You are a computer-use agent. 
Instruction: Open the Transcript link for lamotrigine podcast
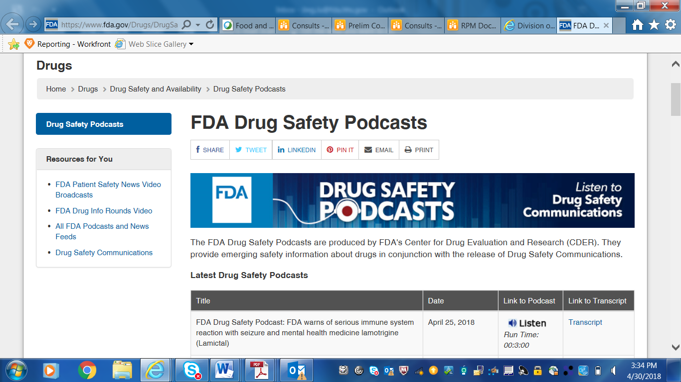point(585,322)
